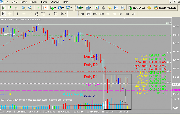Click the Daily R2 chart label

click(91, 65)
